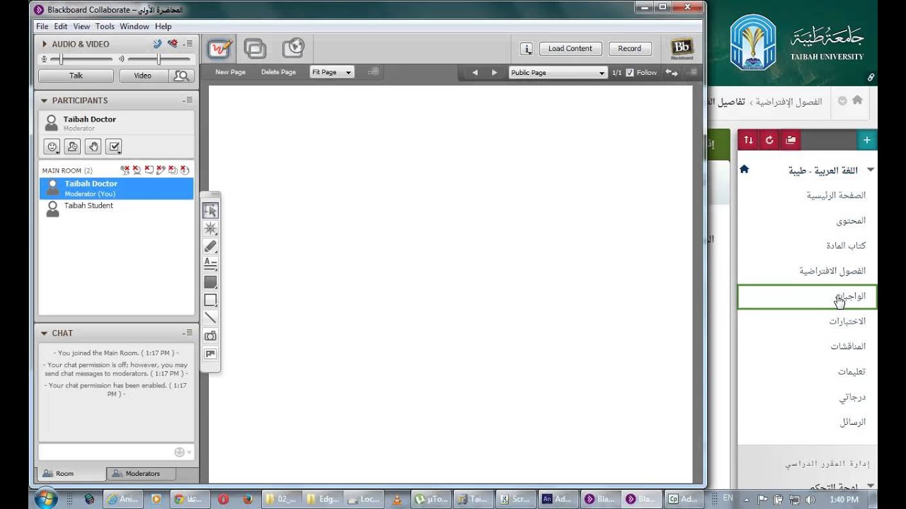Open the Tools menu
This screenshot has width=906, height=509.
point(105,26)
